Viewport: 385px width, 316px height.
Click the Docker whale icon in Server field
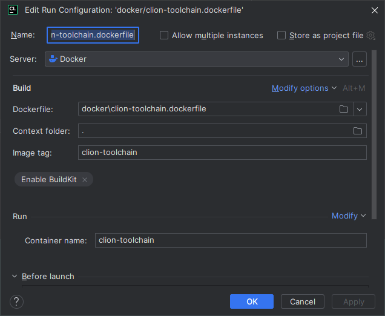point(53,59)
